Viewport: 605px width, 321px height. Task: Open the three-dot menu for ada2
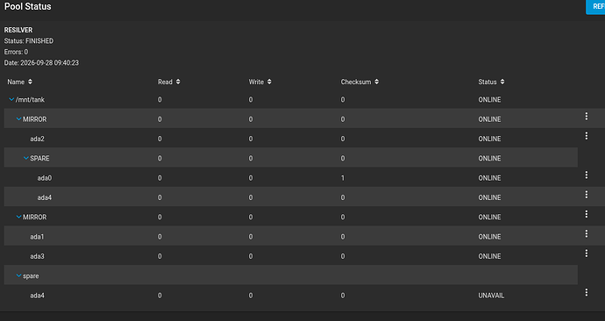tap(586, 136)
